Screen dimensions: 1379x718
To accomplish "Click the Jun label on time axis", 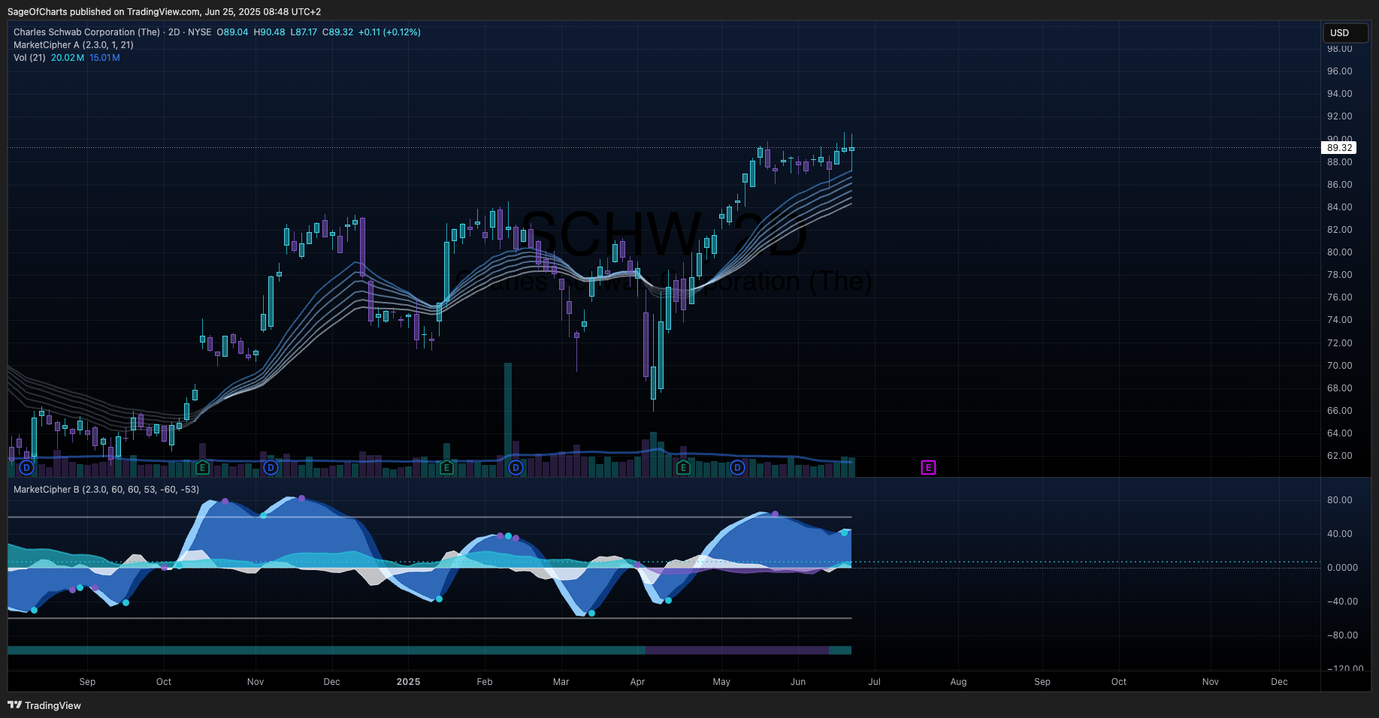I will [798, 682].
